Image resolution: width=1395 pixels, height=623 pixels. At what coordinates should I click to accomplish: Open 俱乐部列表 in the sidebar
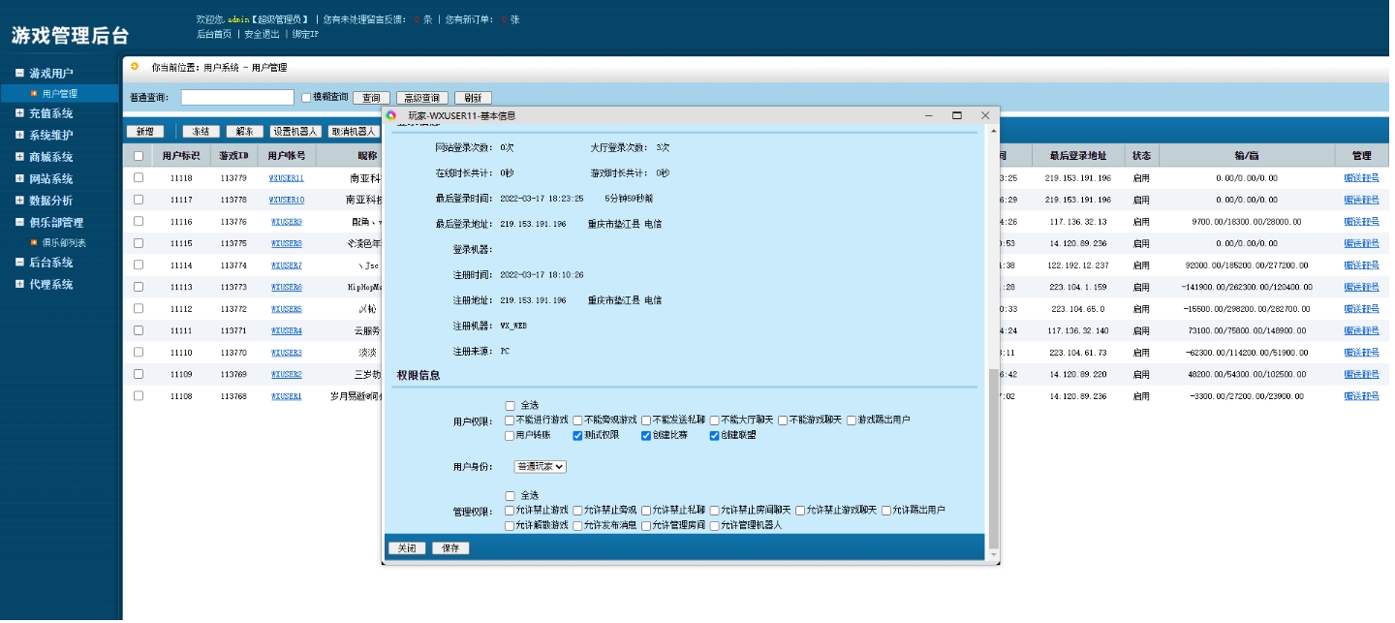(x=64, y=242)
